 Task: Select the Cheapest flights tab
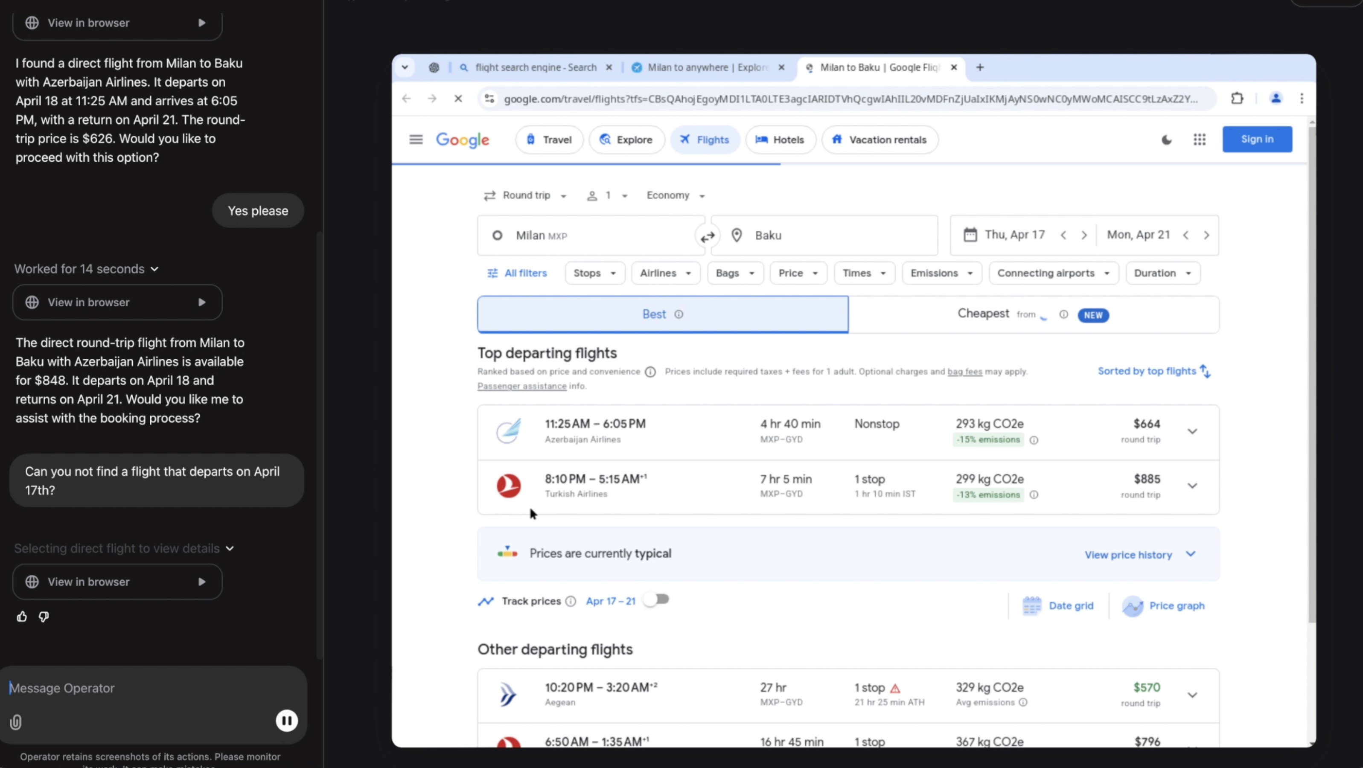[x=1034, y=314]
